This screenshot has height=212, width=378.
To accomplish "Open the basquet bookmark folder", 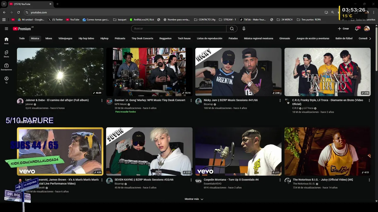I will [x=120, y=20].
